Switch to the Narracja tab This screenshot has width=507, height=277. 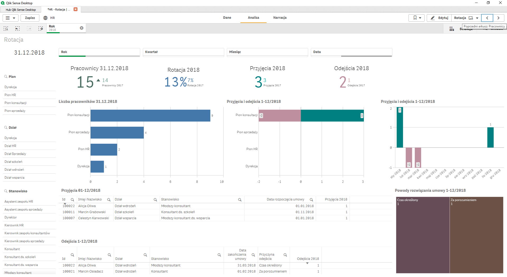280,18
